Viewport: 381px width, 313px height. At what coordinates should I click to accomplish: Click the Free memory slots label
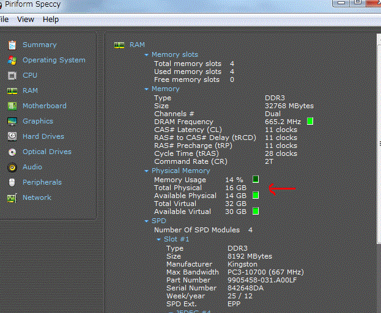tap(187, 79)
